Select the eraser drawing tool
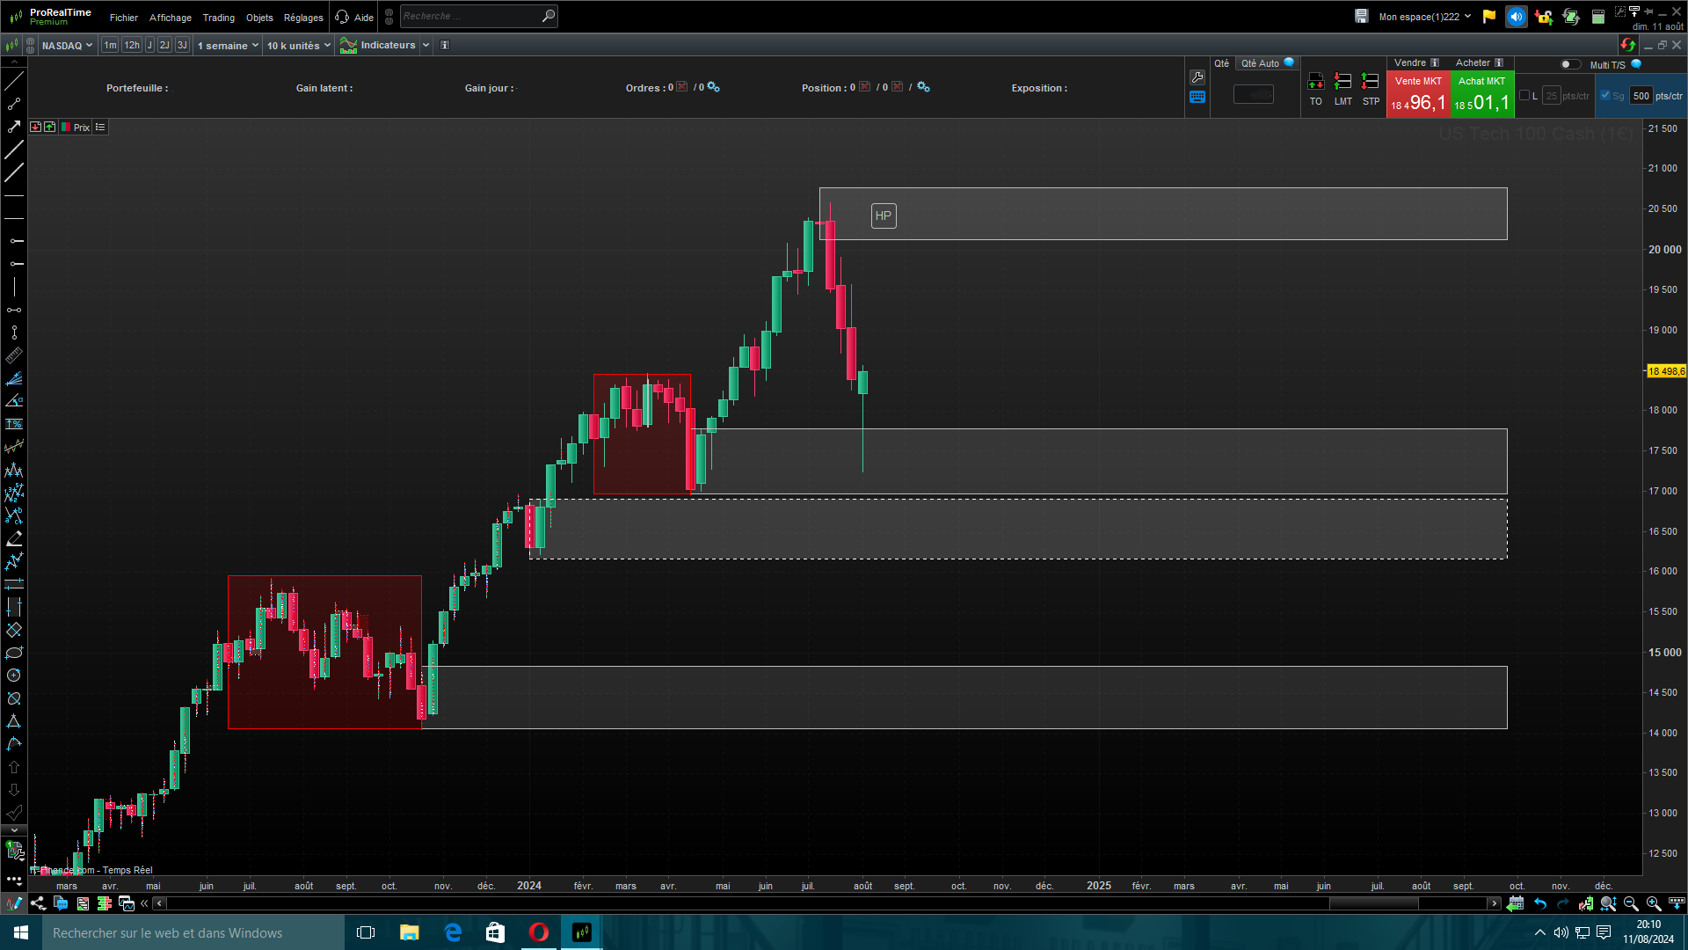Image resolution: width=1688 pixels, height=950 pixels. tap(14, 538)
